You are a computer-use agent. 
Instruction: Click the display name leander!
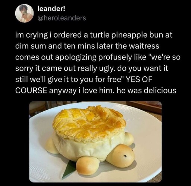pos(51,9)
